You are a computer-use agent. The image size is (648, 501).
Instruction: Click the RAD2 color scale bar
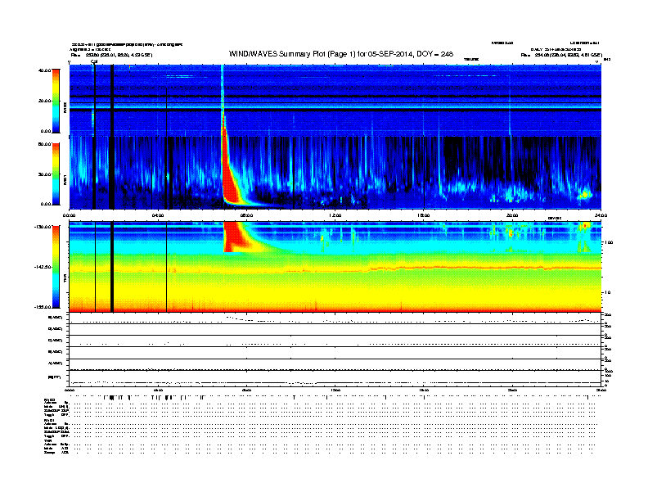[x=56, y=101]
